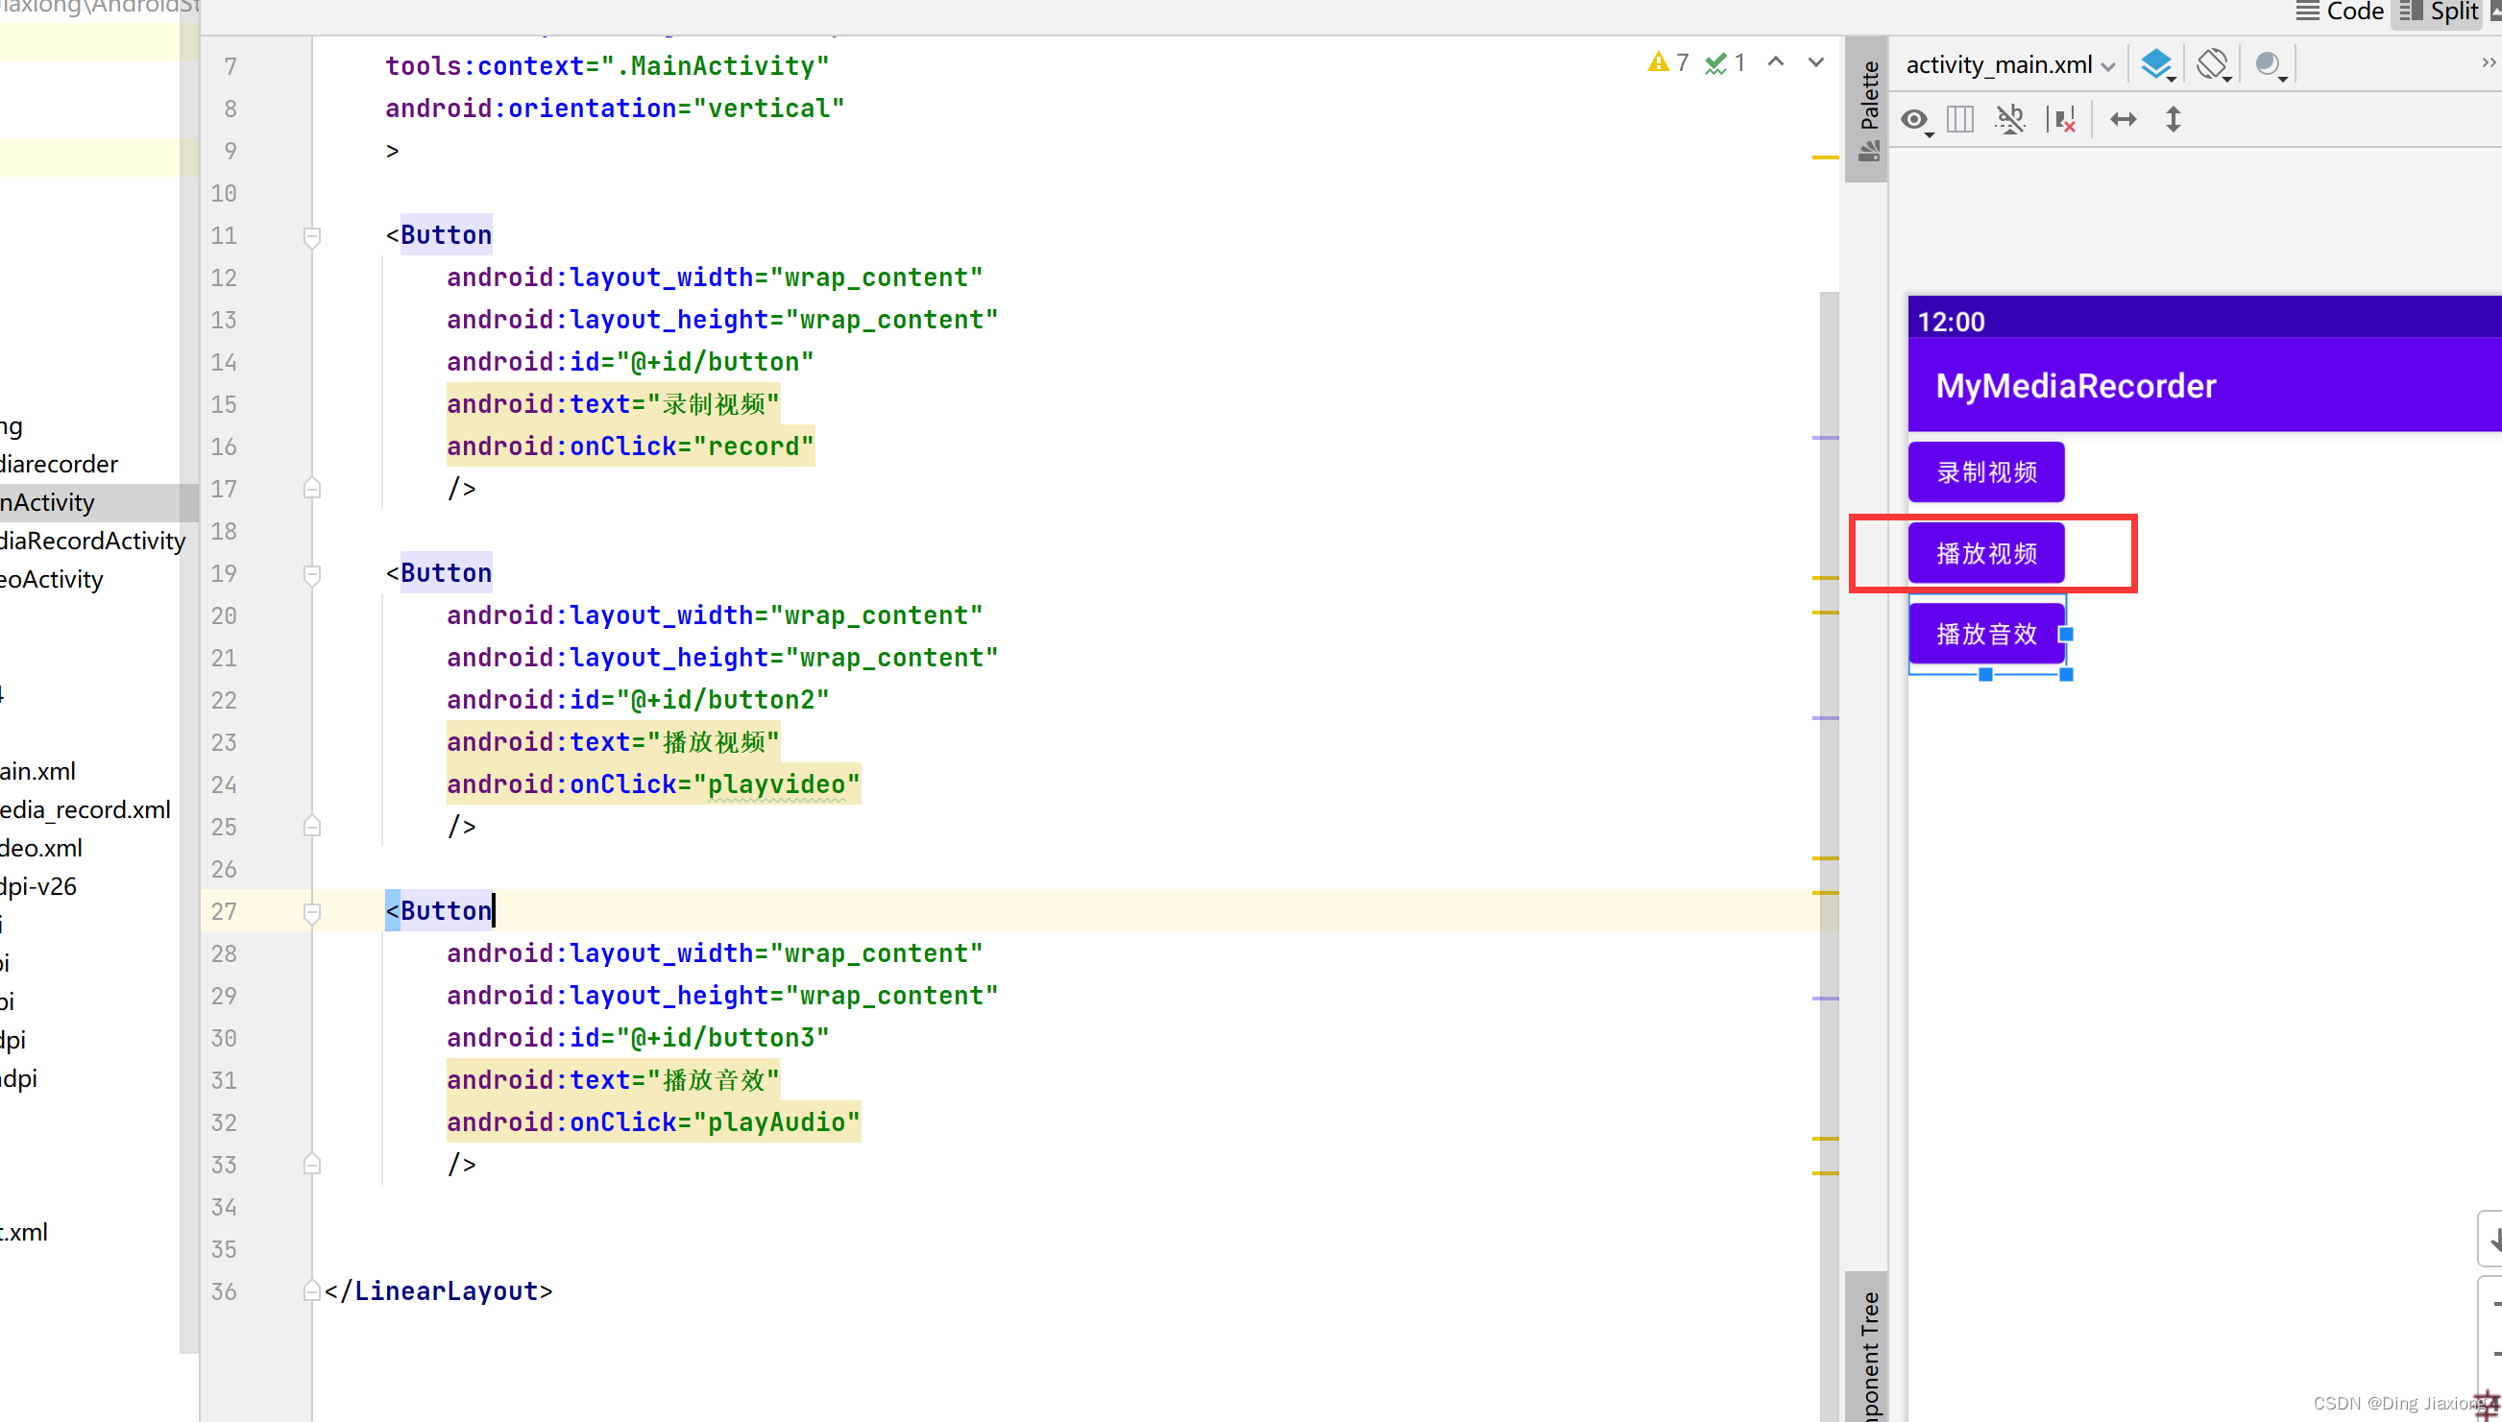The height and width of the screenshot is (1422, 2502).
Task: Collapse the LinearLayout closing tag fold at line 36
Action: click(x=311, y=1290)
